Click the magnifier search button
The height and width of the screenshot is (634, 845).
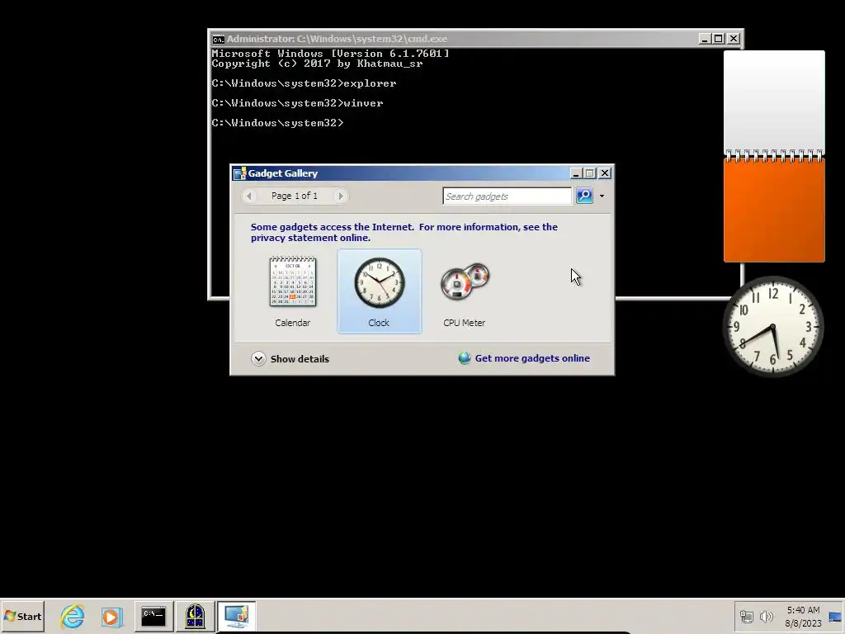click(584, 196)
